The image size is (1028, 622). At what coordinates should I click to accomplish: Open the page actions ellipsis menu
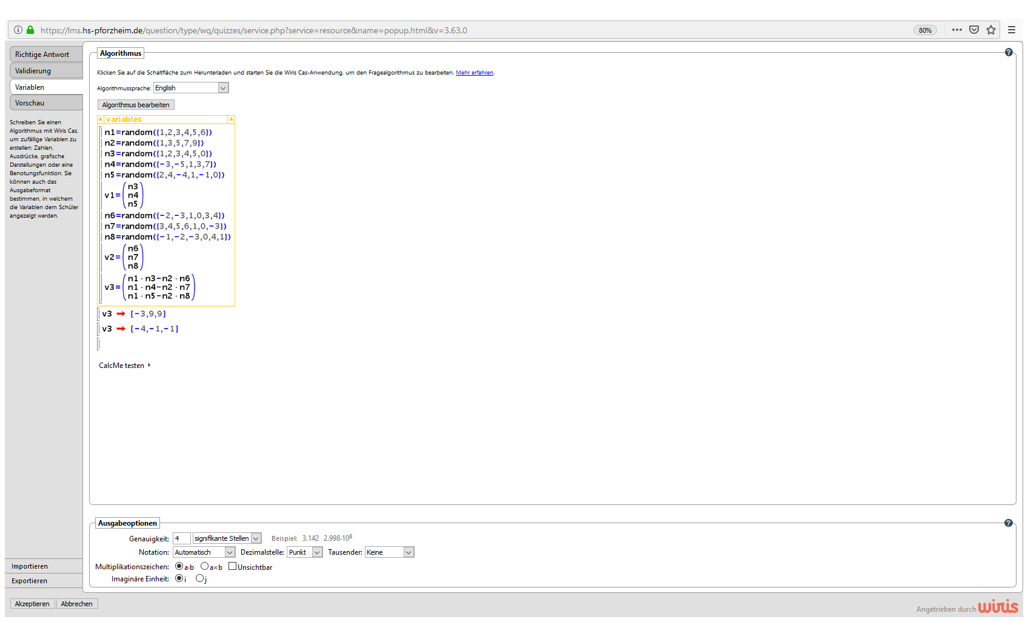957,30
